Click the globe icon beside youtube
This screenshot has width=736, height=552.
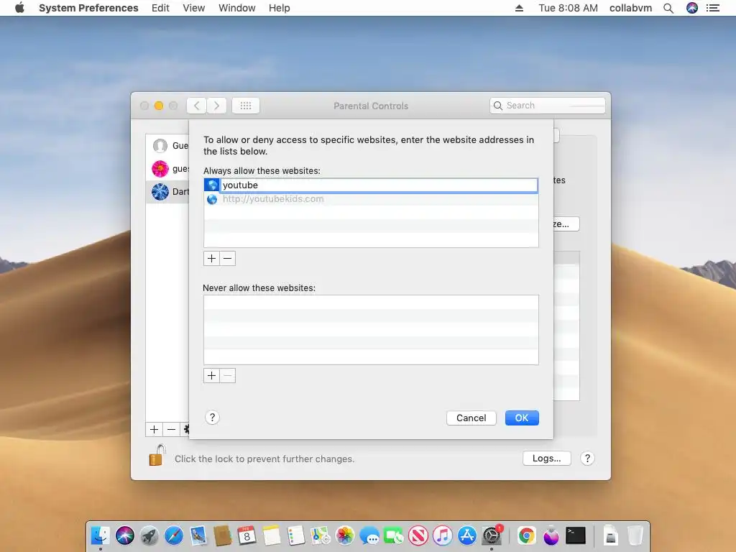[x=212, y=185]
